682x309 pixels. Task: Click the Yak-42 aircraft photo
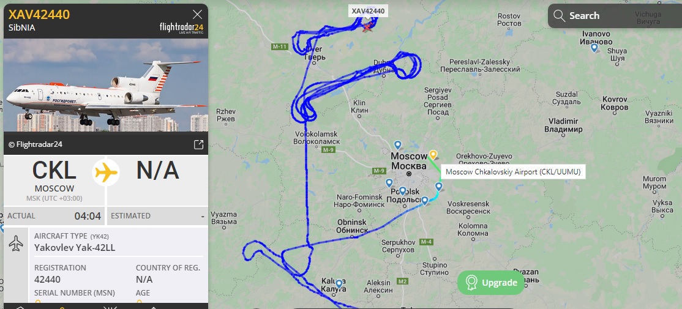click(x=106, y=85)
